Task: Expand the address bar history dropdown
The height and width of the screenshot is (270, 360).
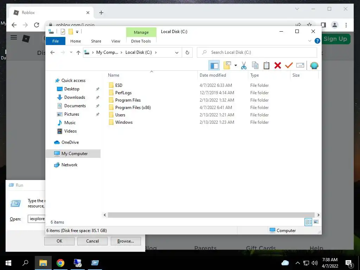Action: click(176, 53)
